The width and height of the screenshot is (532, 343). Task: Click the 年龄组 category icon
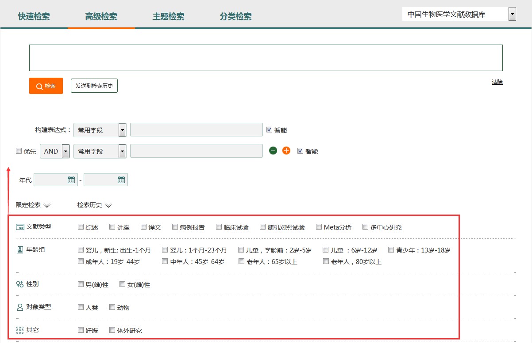[x=19, y=250]
